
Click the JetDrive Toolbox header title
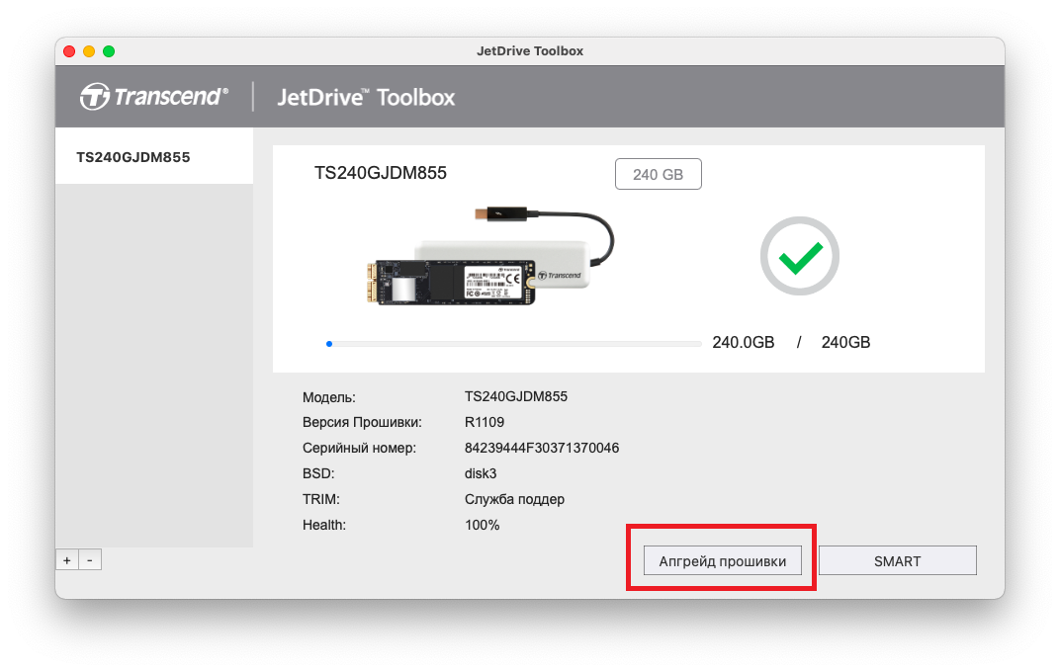click(367, 97)
